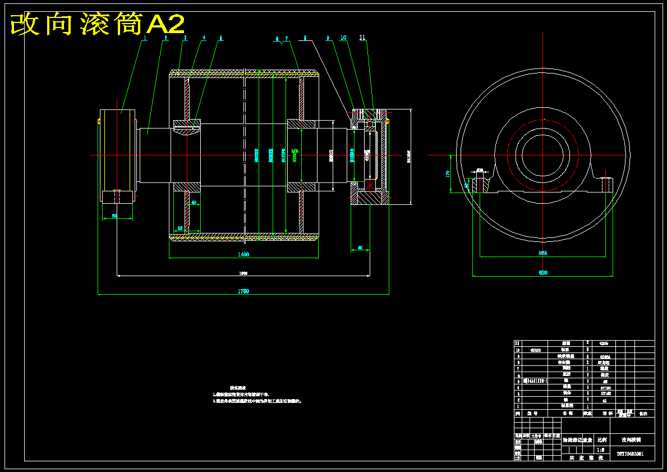Click the 共 张 第 张 sheet count cell
Screen dimensions: 667x472
586,458
